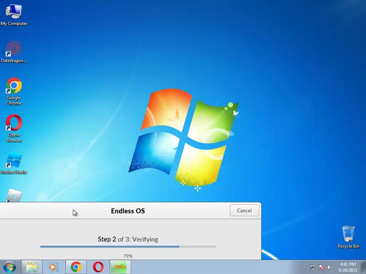This screenshot has width=366, height=274.
Task: Select the Endless OS installer taskbar item
Action: (120, 267)
